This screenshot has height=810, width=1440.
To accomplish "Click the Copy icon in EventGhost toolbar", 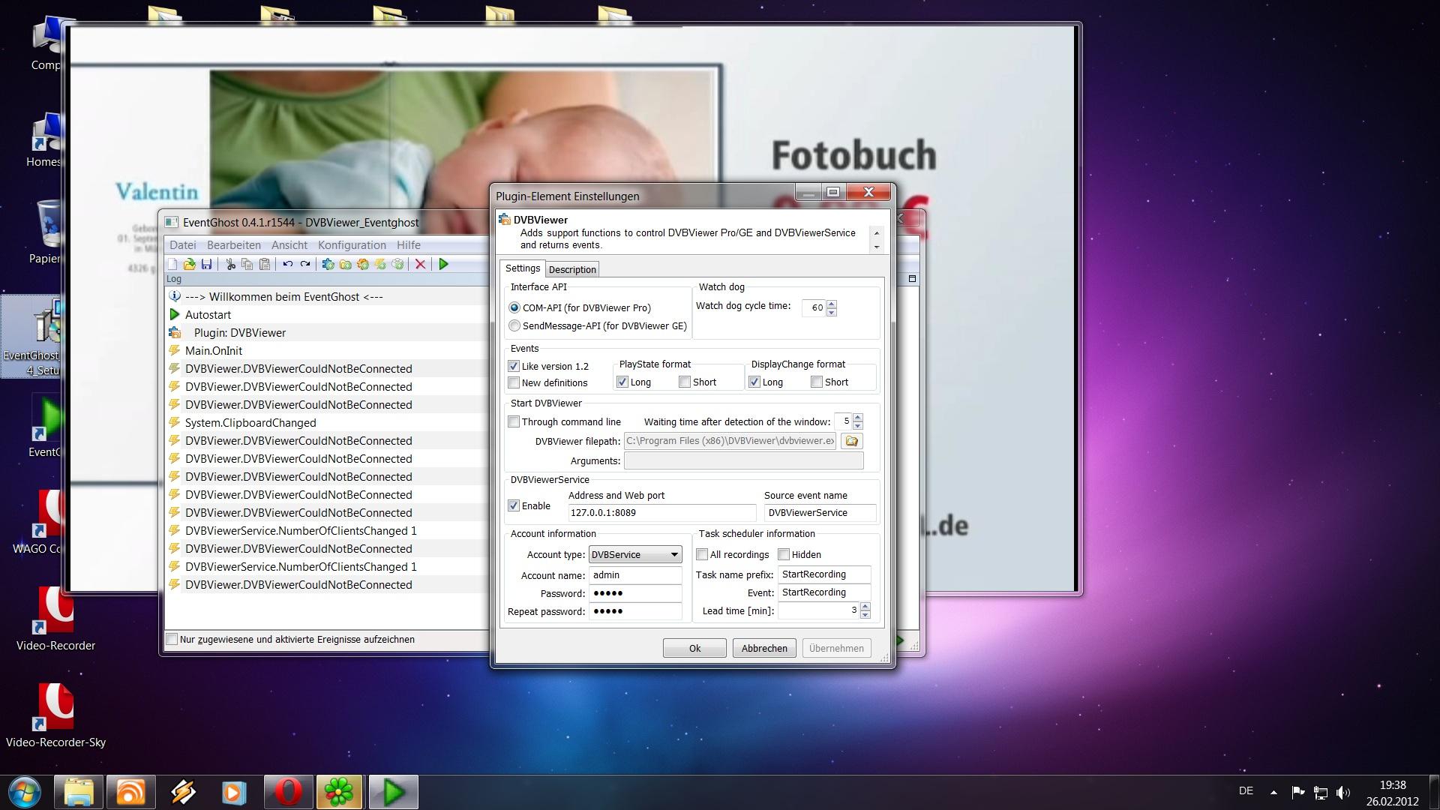I will click(x=247, y=264).
